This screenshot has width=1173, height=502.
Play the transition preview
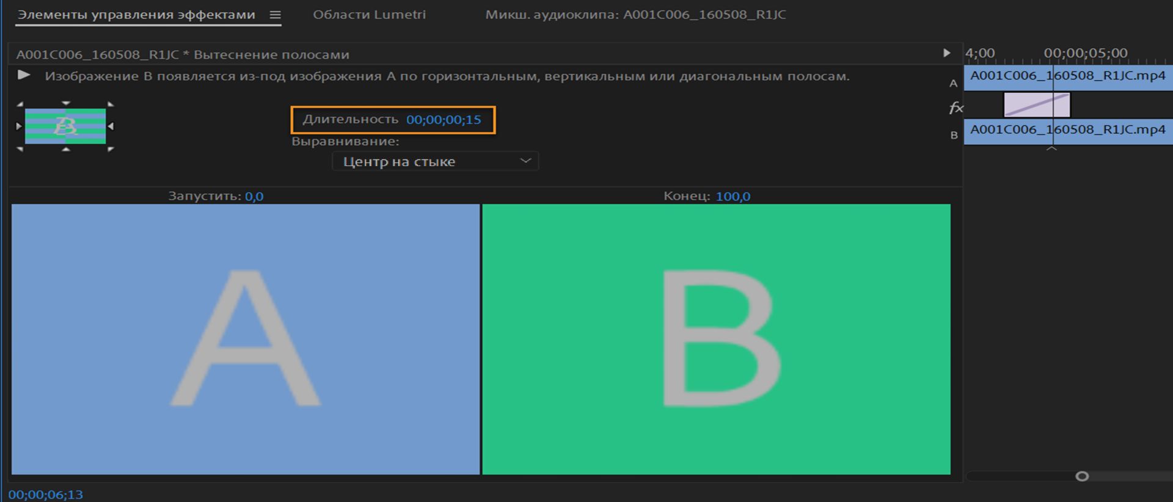click(x=24, y=75)
